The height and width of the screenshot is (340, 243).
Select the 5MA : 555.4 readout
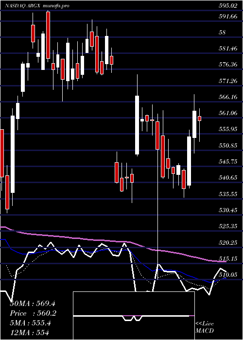31,323
